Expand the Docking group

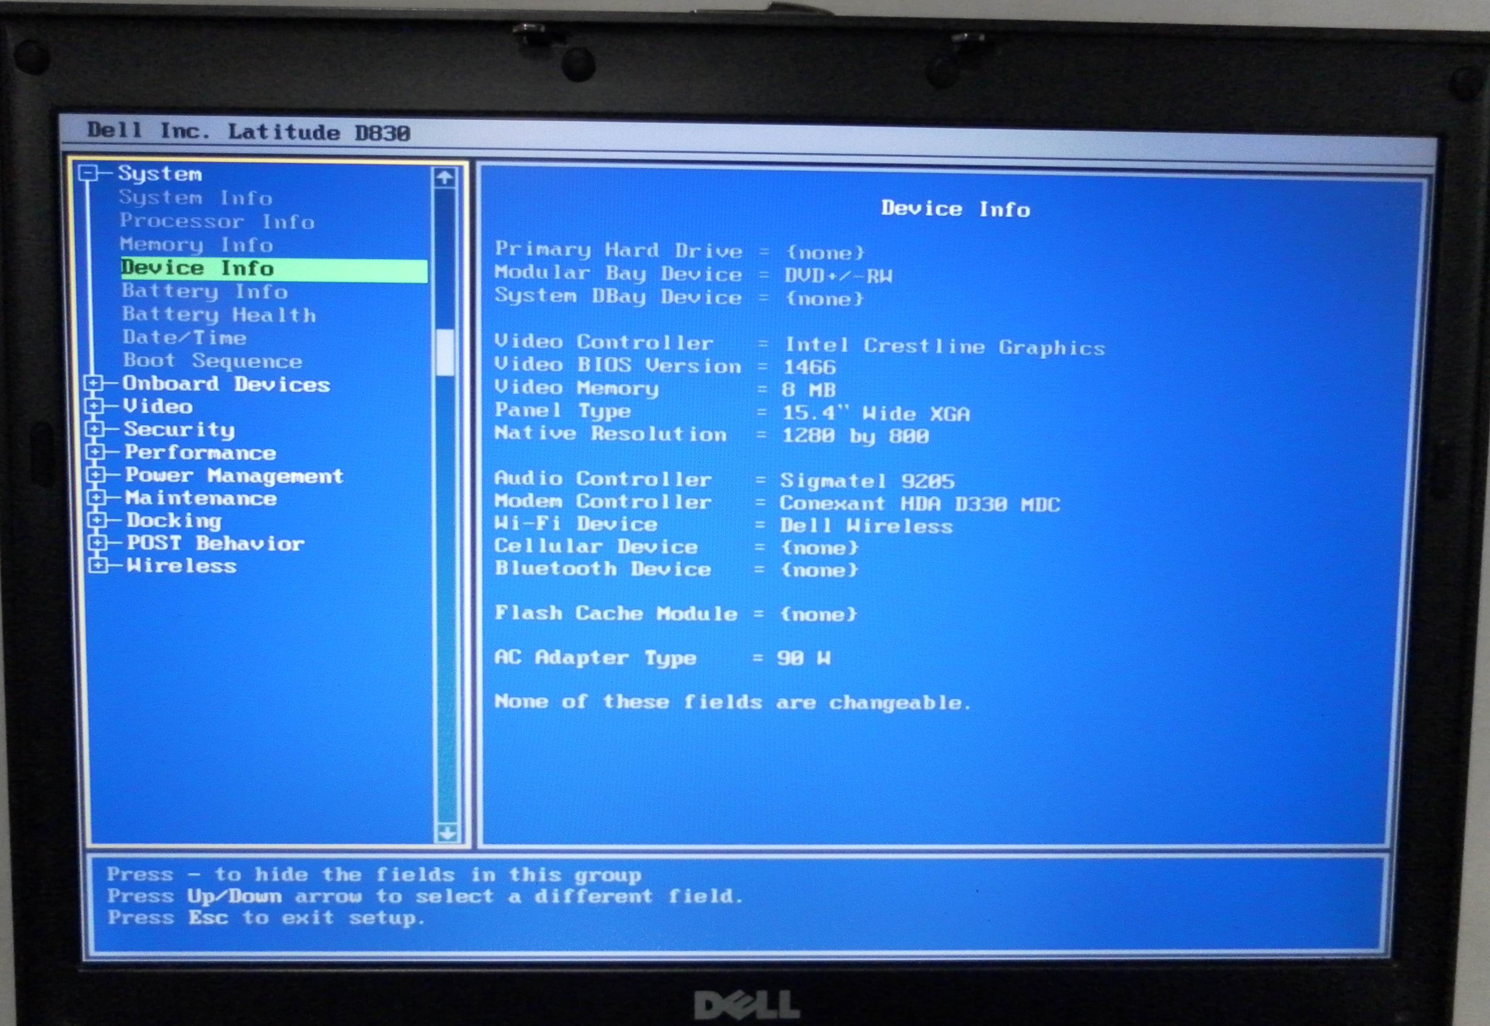tap(97, 520)
